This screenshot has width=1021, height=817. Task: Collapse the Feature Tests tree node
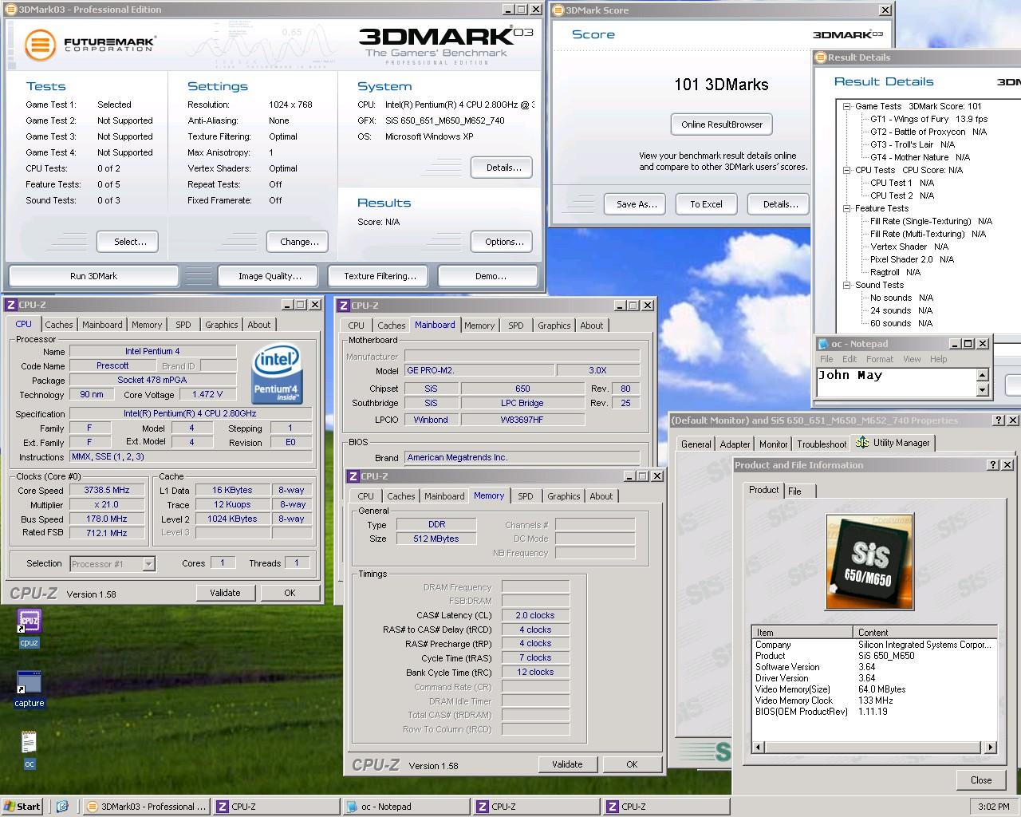846,208
